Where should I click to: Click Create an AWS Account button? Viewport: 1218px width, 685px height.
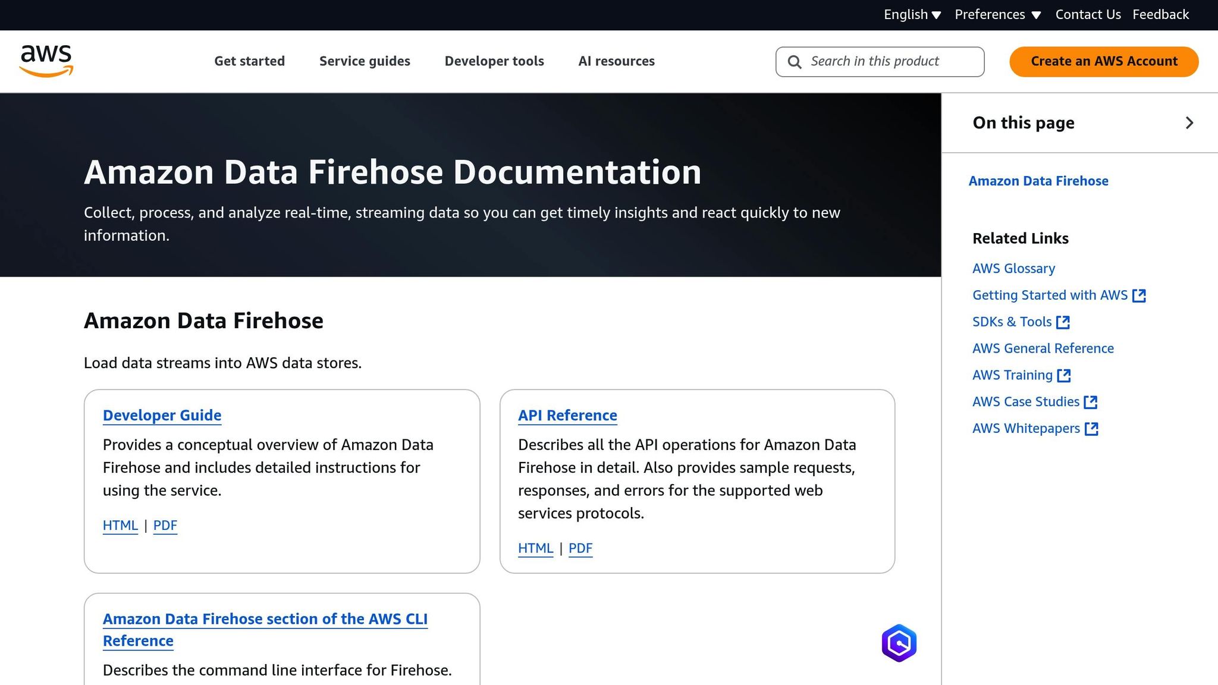pyautogui.click(x=1104, y=61)
